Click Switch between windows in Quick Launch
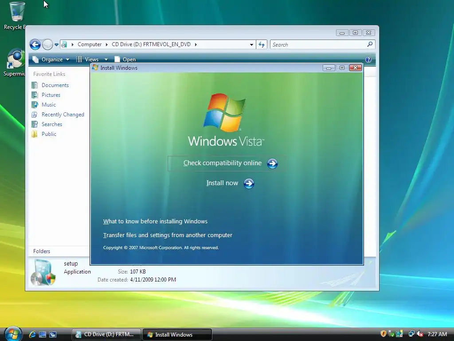Screen dimensions: 454x341 pyautogui.click(x=53, y=334)
